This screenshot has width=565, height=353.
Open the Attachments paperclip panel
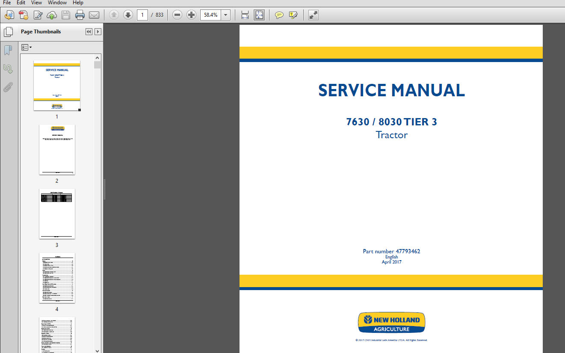point(8,87)
